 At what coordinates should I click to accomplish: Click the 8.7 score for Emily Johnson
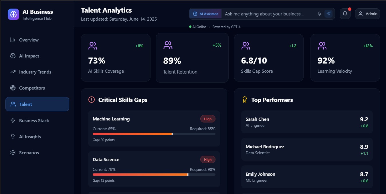[x=364, y=174]
